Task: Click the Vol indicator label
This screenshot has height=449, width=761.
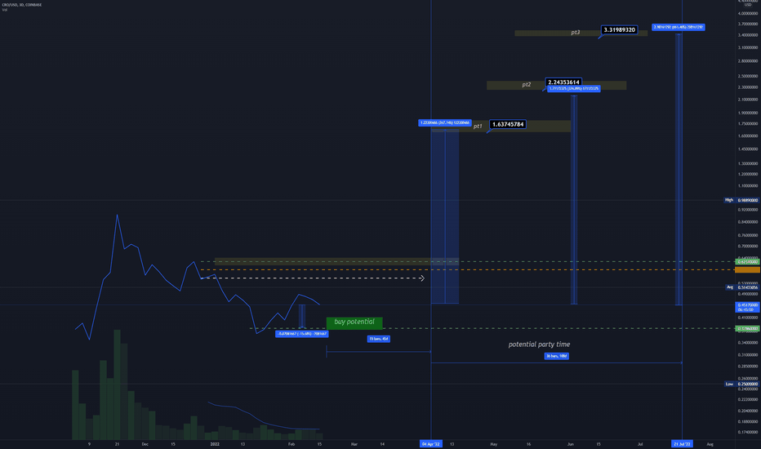Action: click(4, 10)
